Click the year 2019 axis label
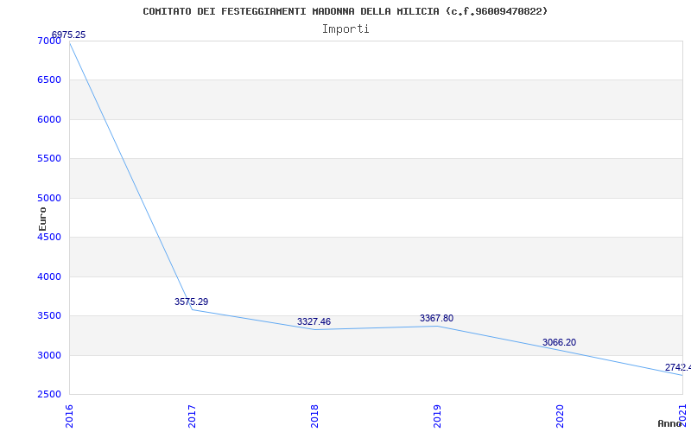 pyautogui.click(x=437, y=416)
